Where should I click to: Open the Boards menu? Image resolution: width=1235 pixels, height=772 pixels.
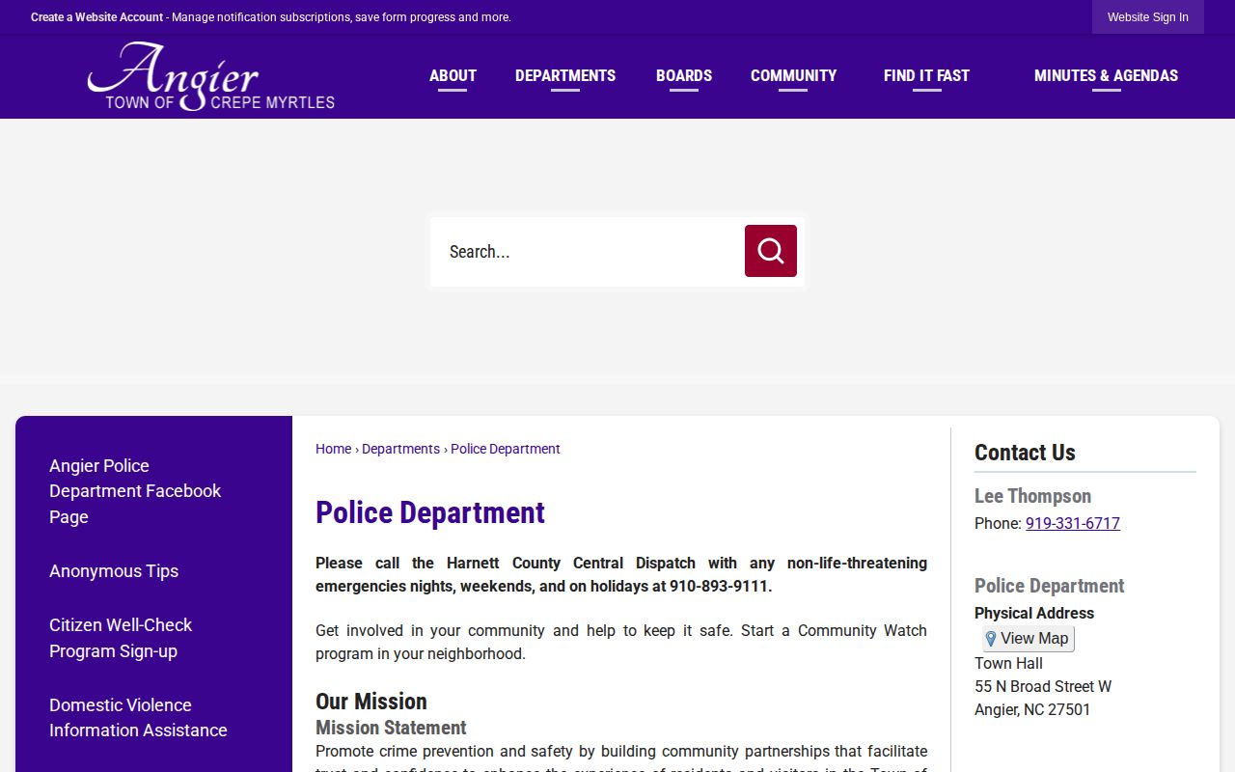pyautogui.click(x=684, y=75)
